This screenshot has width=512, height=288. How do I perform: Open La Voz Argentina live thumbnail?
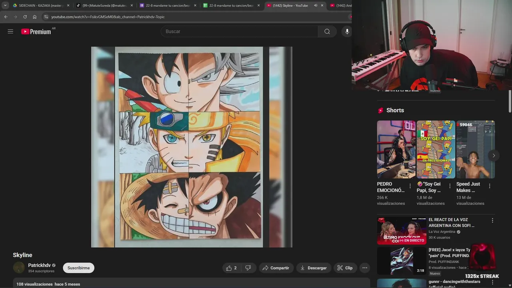click(402, 230)
